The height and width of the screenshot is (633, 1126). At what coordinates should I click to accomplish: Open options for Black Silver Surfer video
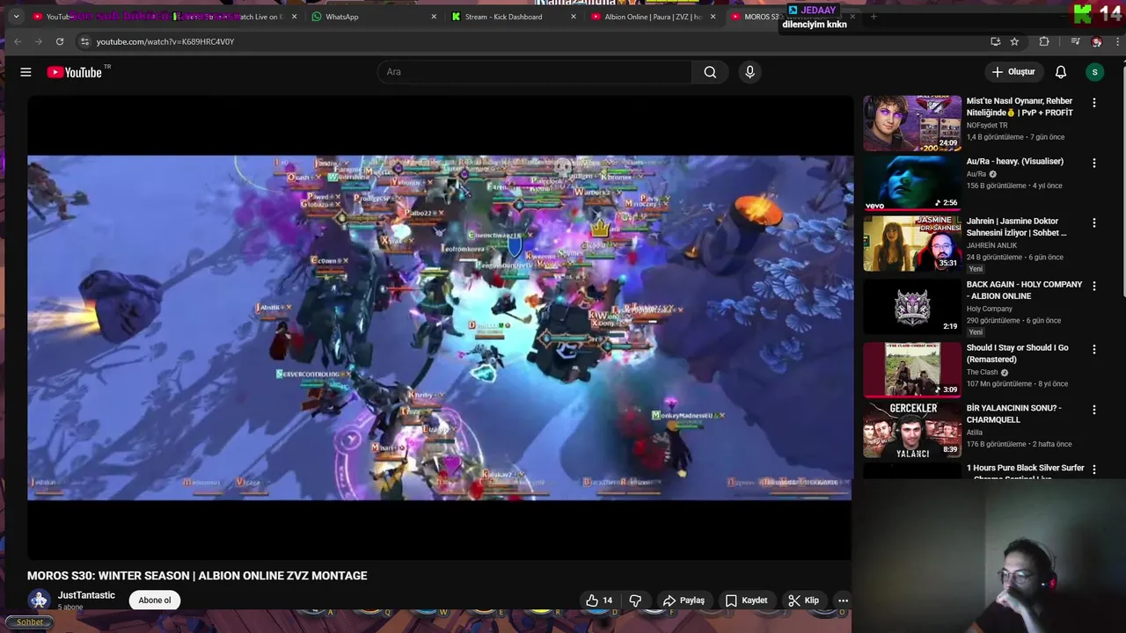pyautogui.click(x=1094, y=469)
